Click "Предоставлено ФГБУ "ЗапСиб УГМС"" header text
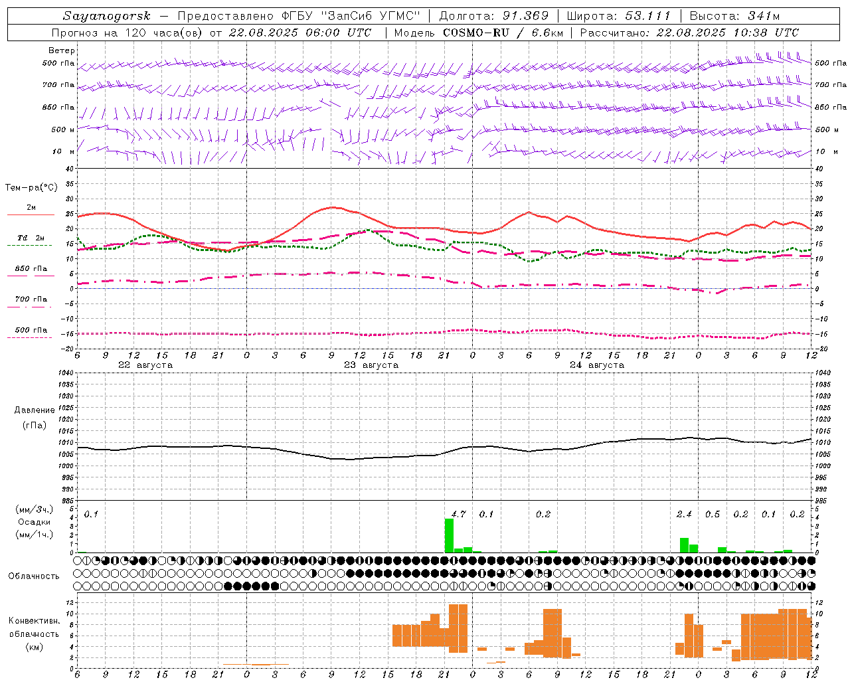Image resolution: width=850 pixels, height=680 pixels. click(299, 16)
